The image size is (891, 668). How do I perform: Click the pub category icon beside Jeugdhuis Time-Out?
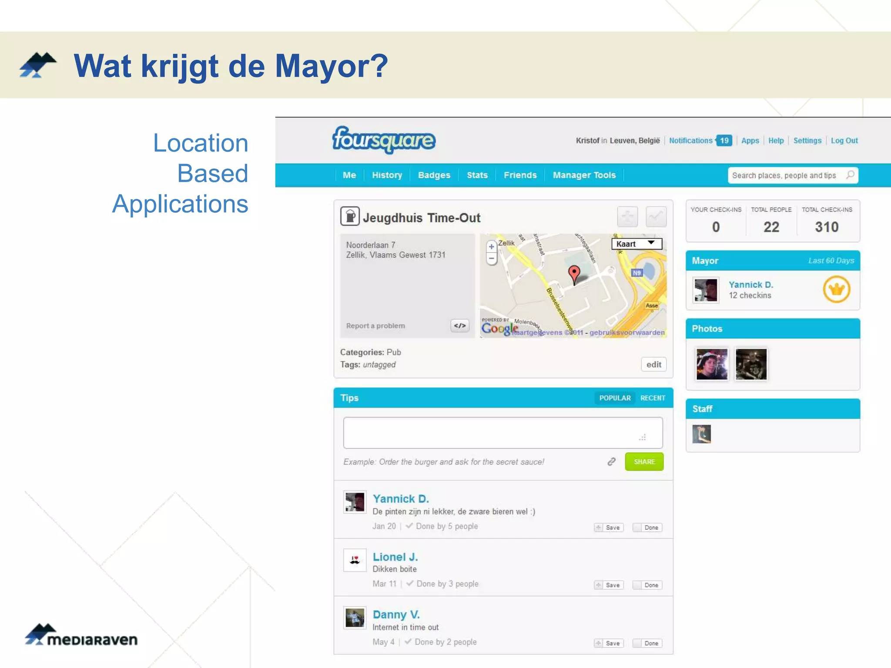click(350, 216)
